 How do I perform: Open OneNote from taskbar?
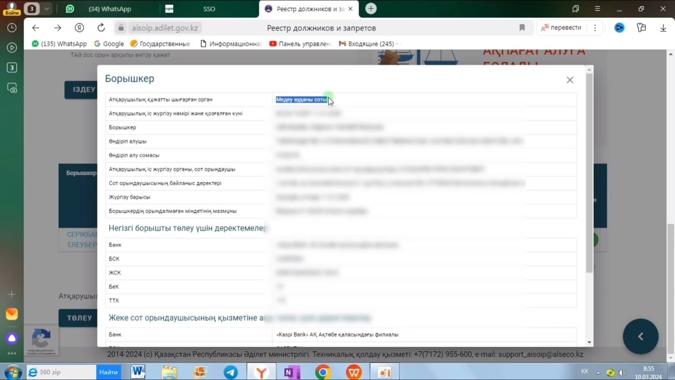pyautogui.click(x=292, y=372)
